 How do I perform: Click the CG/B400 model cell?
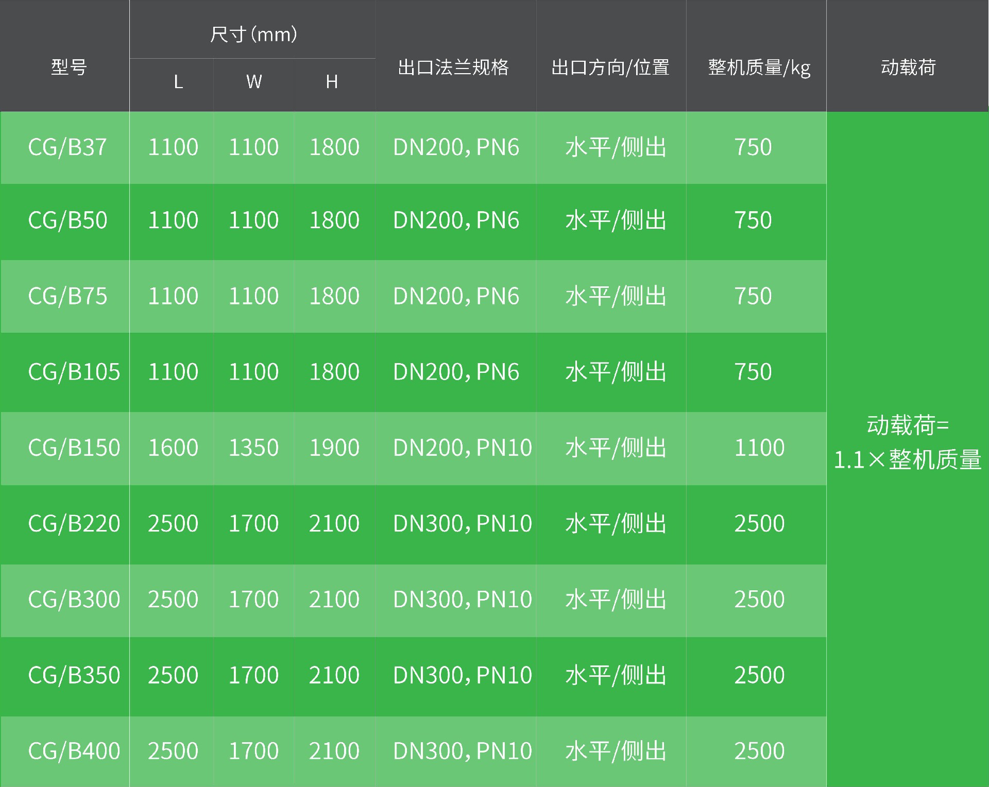74,751
